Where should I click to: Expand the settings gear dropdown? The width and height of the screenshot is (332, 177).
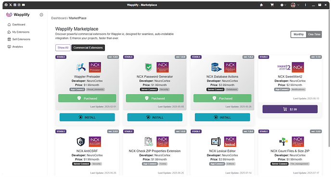click(x=283, y=5)
